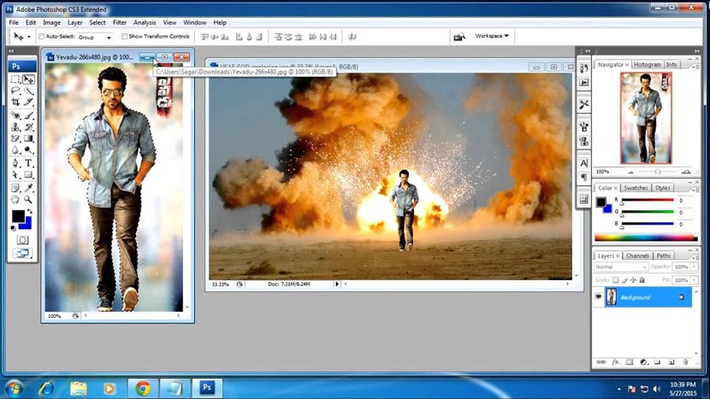Image resolution: width=710 pixels, height=399 pixels.
Task: Select the Clone Stamp tool
Action: coord(15,127)
